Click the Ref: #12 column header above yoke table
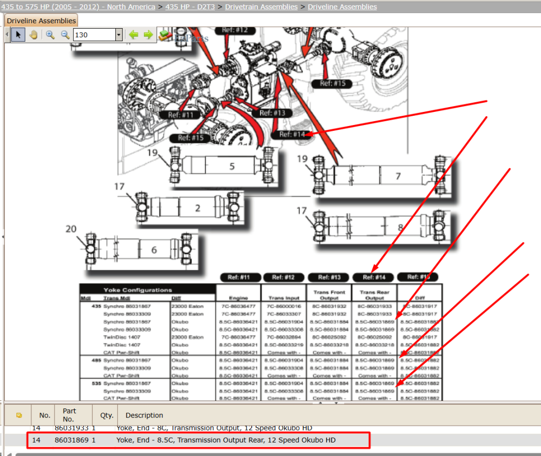This screenshot has height=456, width=541. pos(283,277)
